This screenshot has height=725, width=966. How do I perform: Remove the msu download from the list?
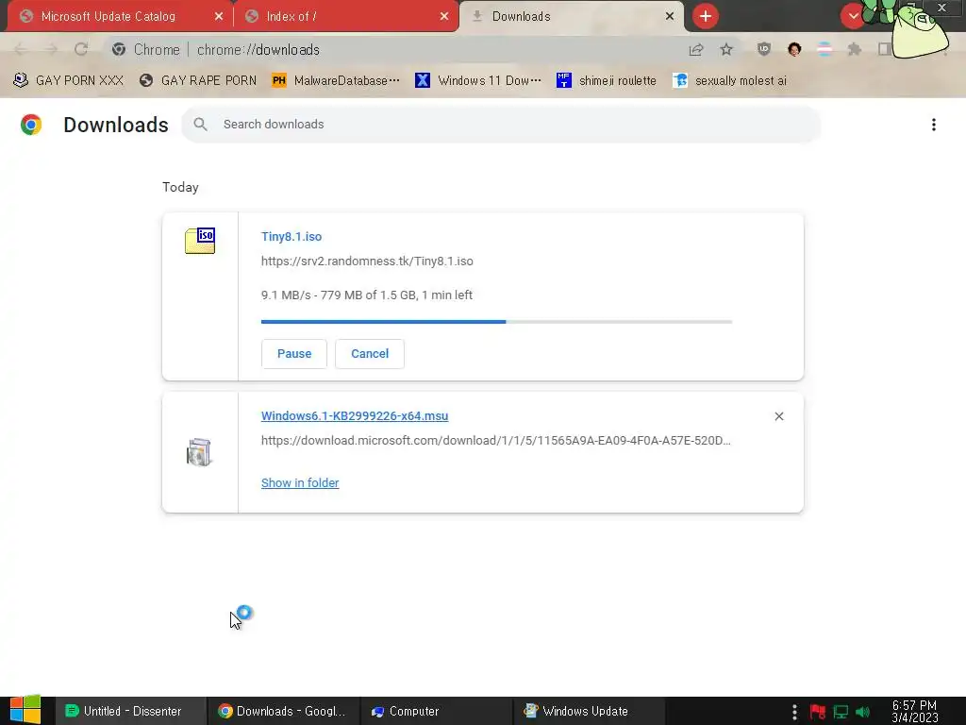coord(778,416)
